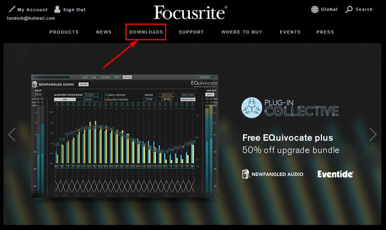Click Sign Out in the header
Screen dimensions: 386x230
point(70,10)
